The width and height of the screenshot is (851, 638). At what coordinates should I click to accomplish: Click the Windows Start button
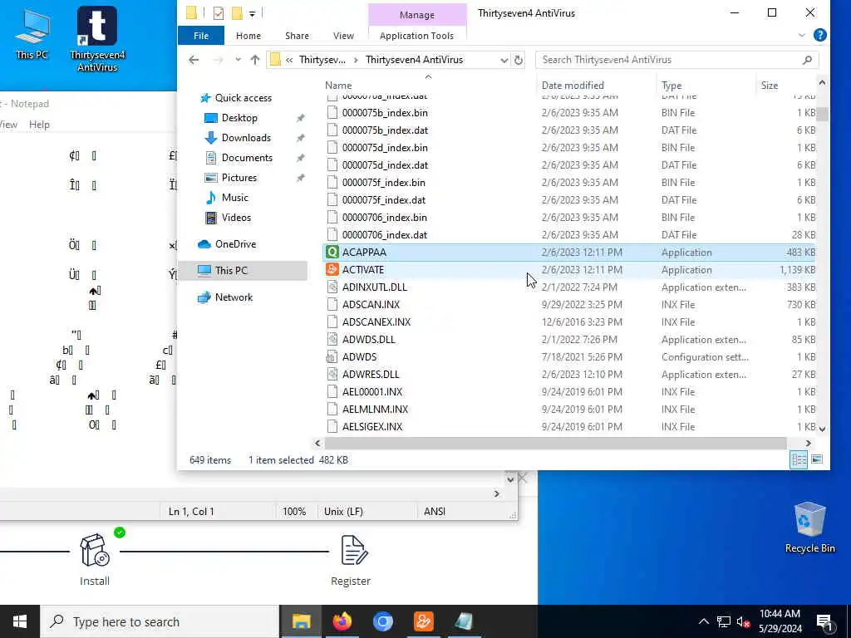click(20, 621)
